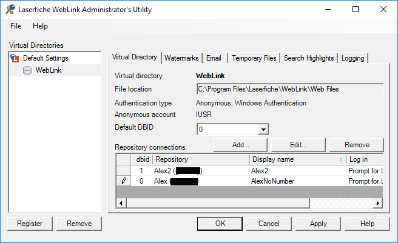This screenshot has height=243, width=398.
Task: Click the Register button
Action: (x=30, y=224)
